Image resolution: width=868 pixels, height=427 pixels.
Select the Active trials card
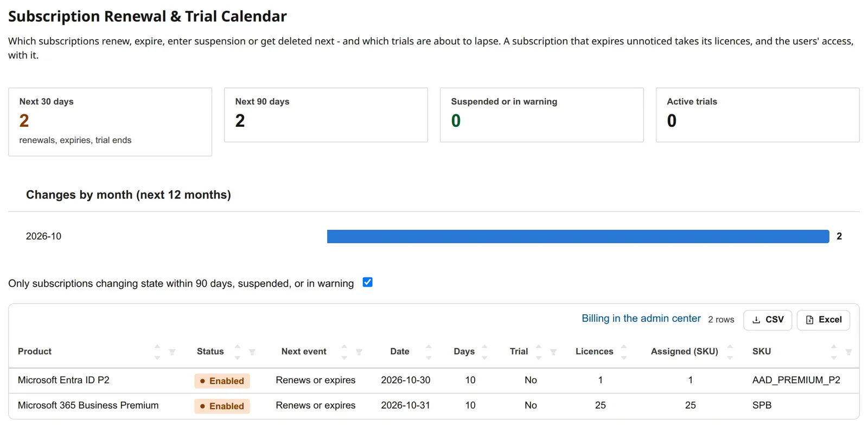click(758, 115)
